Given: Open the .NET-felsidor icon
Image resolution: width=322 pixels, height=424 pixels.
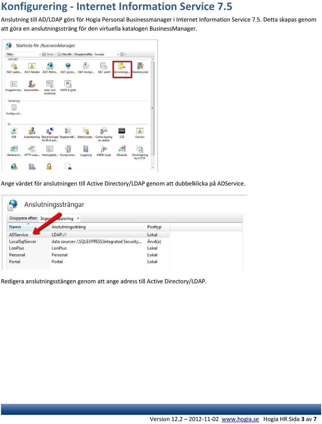Looking at the screenshot, I should pyautogui.click(x=32, y=68).
